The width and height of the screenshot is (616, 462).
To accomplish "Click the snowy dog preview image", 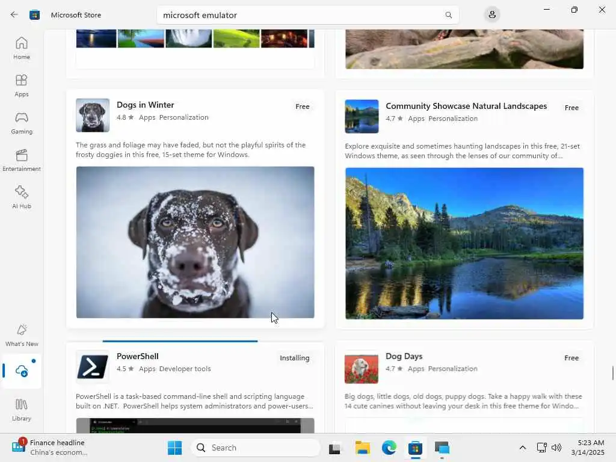I will [196, 242].
